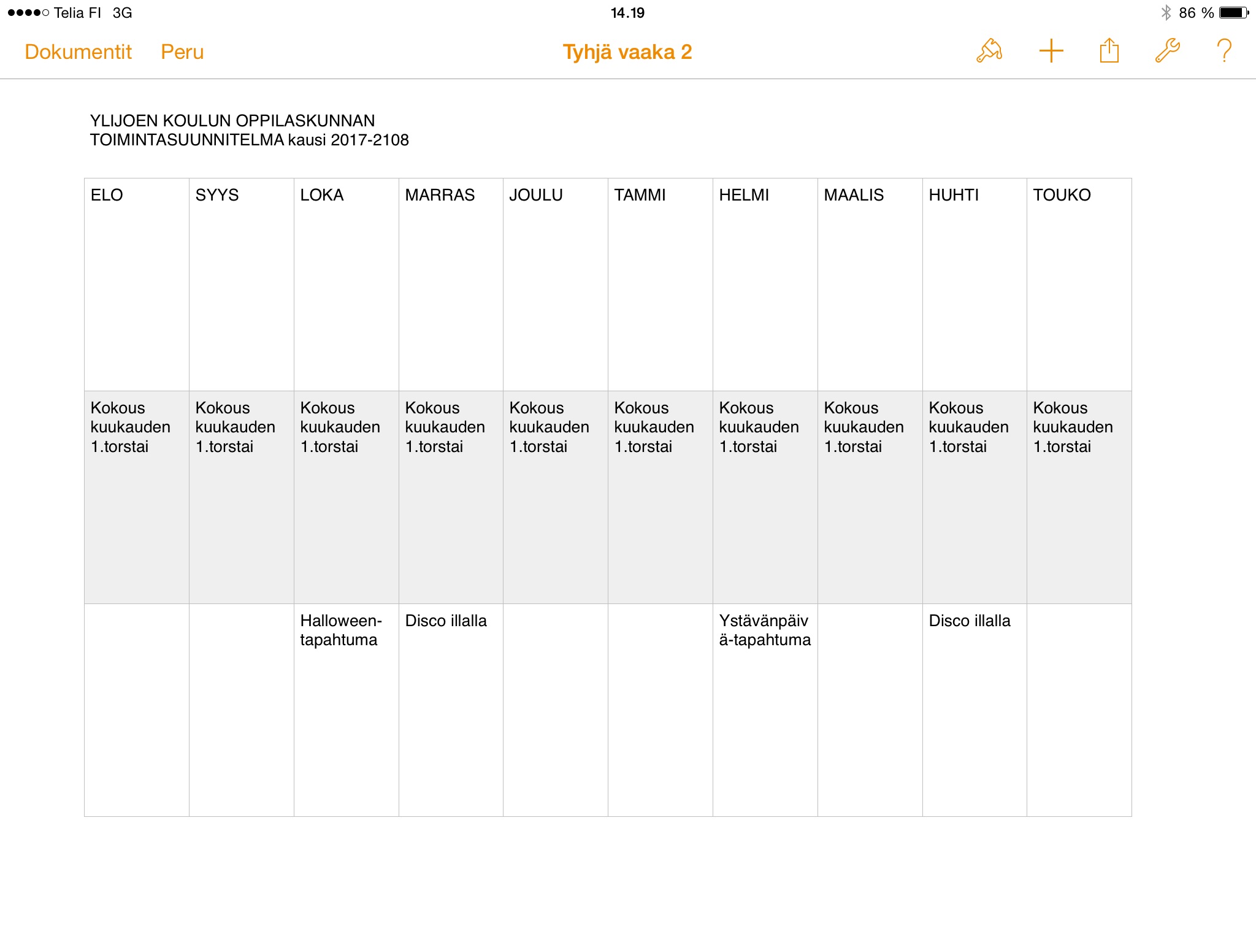Tap the document title Tyhjä vaaka 2

[627, 52]
